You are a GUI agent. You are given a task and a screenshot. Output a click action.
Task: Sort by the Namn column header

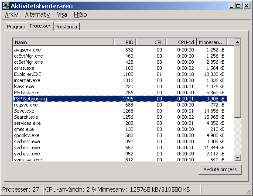coord(63,42)
